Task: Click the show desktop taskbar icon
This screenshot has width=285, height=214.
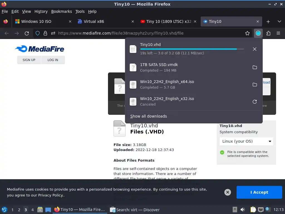Action: click(48, 210)
